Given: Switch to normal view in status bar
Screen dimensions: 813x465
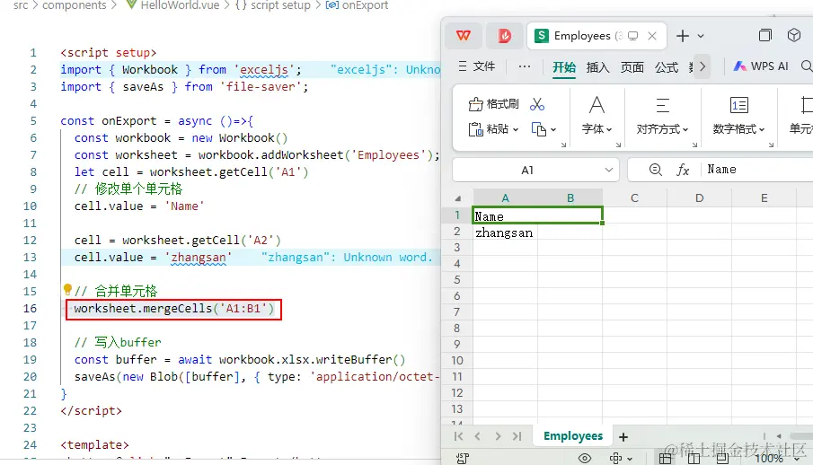Looking at the screenshot, I should tap(666, 458).
